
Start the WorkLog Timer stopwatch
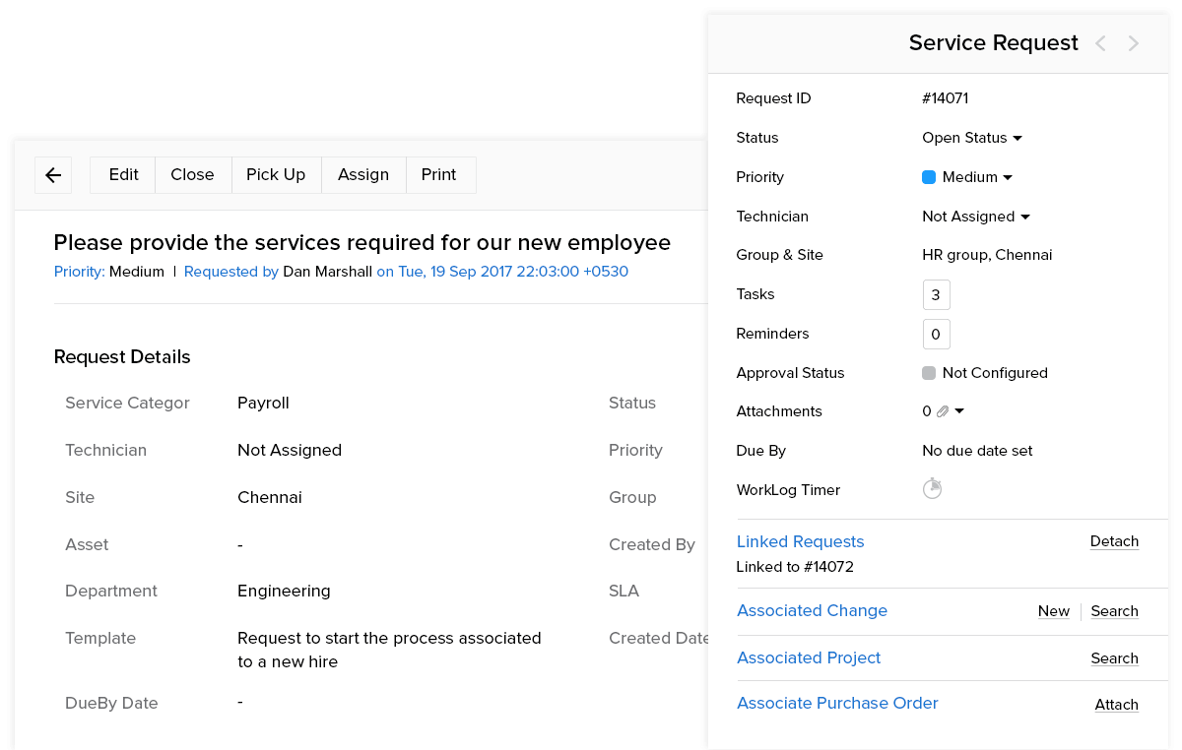[932, 489]
